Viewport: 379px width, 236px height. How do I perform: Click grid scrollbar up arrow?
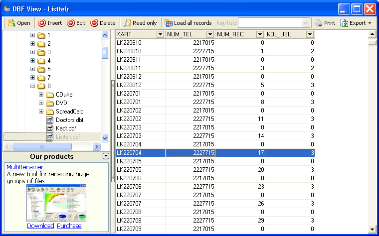coord(372,34)
